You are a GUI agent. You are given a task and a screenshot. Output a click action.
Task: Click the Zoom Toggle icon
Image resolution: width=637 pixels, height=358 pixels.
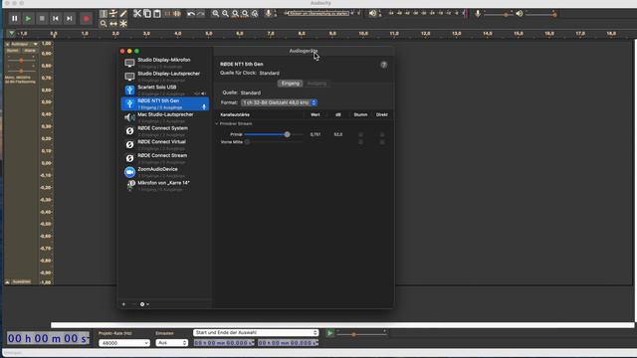[255, 14]
